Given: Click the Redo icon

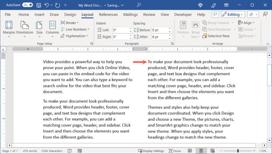Looking at the screenshot, I should pos(57,5).
